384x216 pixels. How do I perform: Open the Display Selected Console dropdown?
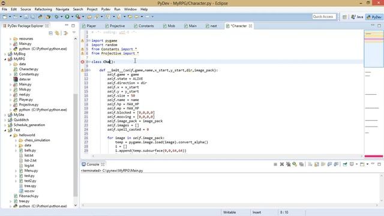356,164
